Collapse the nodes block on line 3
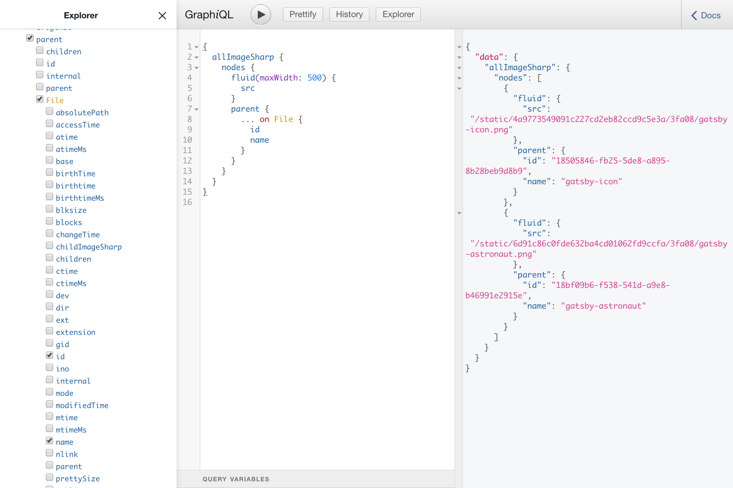Image resolution: width=733 pixels, height=488 pixels. coord(197,67)
